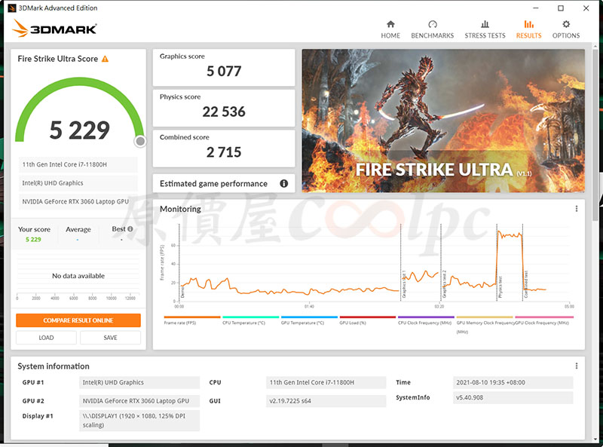This screenshot has width=603, height=447.
Task: Click the Combined test marker line
Action: [522, 262]
